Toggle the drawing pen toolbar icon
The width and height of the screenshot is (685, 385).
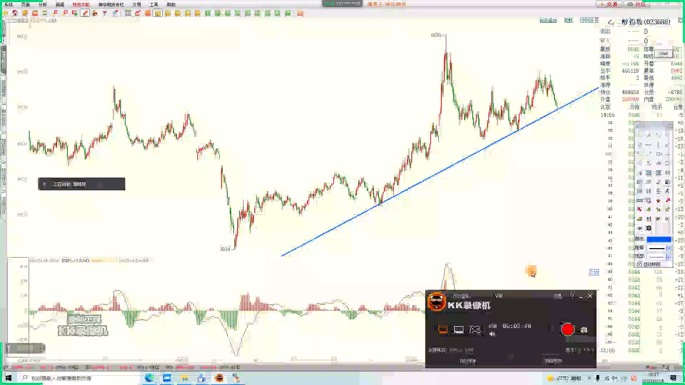(x=85, y=13)
